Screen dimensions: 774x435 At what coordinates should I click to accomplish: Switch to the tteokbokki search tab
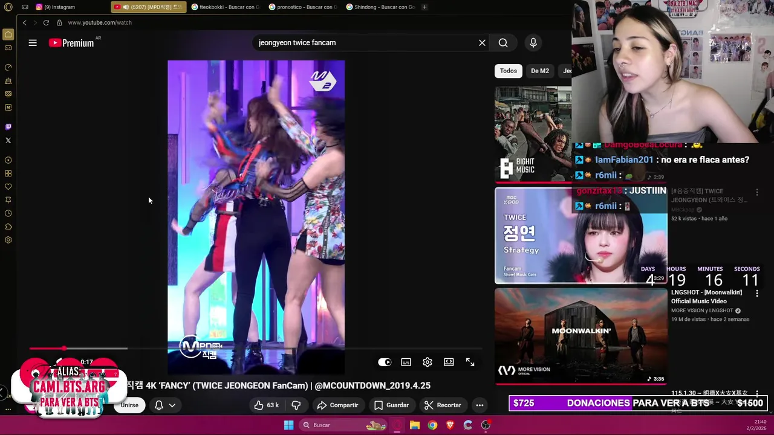click(x=226, y=7)
